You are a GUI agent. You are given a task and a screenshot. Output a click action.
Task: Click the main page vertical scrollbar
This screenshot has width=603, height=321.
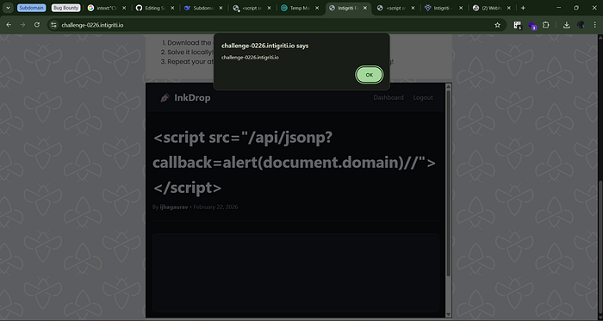point(600,177)
